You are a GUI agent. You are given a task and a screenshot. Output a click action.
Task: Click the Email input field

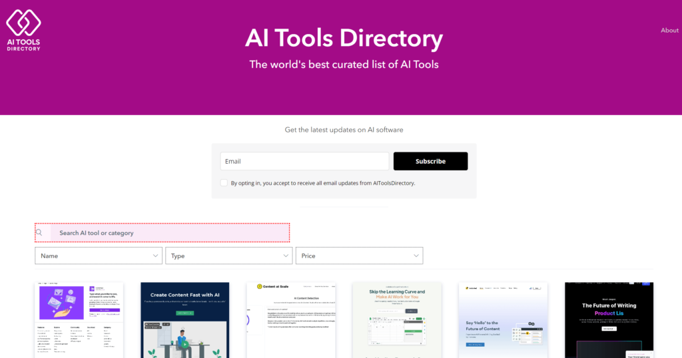[304, 161]
